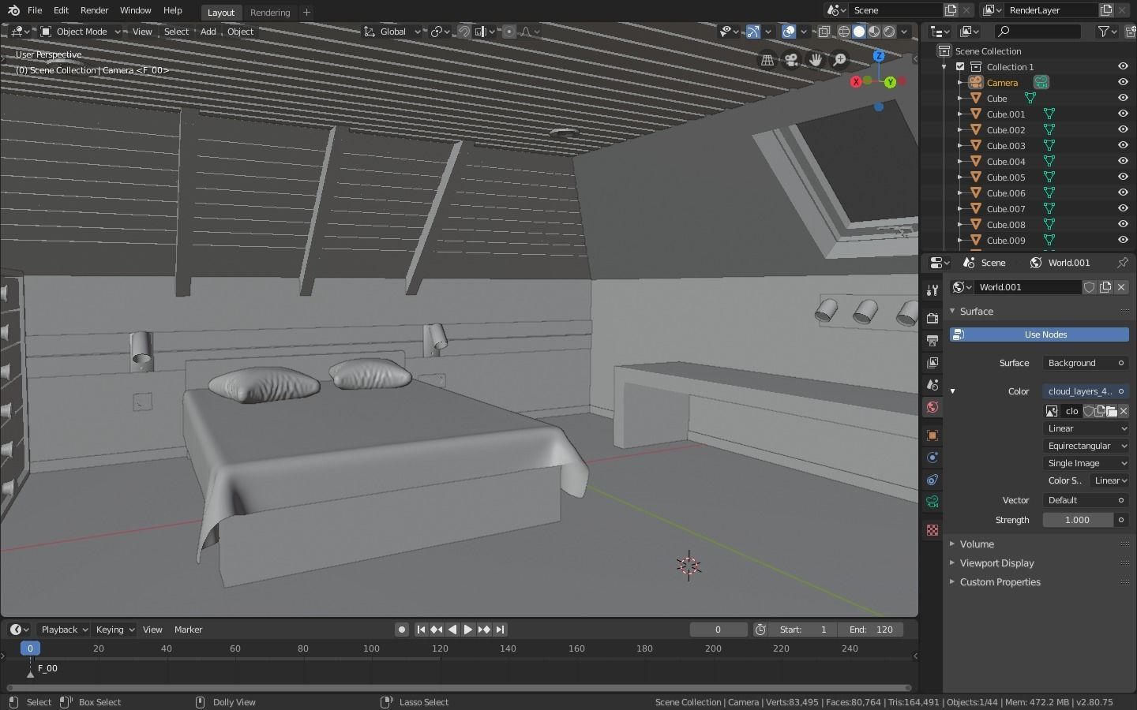Open the Object Mode dropdown
This screenshot has width=1137, height=710.
(x=81, y=32)
